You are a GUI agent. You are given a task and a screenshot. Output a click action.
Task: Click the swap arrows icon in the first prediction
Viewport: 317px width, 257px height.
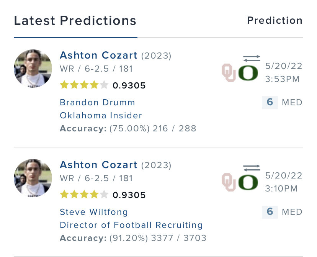point(252,58)
